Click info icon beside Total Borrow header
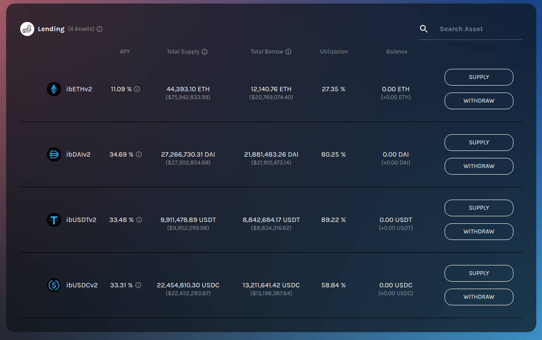The image size is (542, 340). tap(288, 52)
